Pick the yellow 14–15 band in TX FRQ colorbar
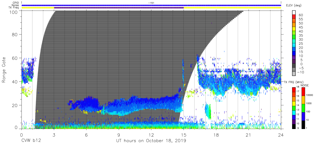This screenshot has height=146, width=316. pyautogui.click(x=294, y=103)
